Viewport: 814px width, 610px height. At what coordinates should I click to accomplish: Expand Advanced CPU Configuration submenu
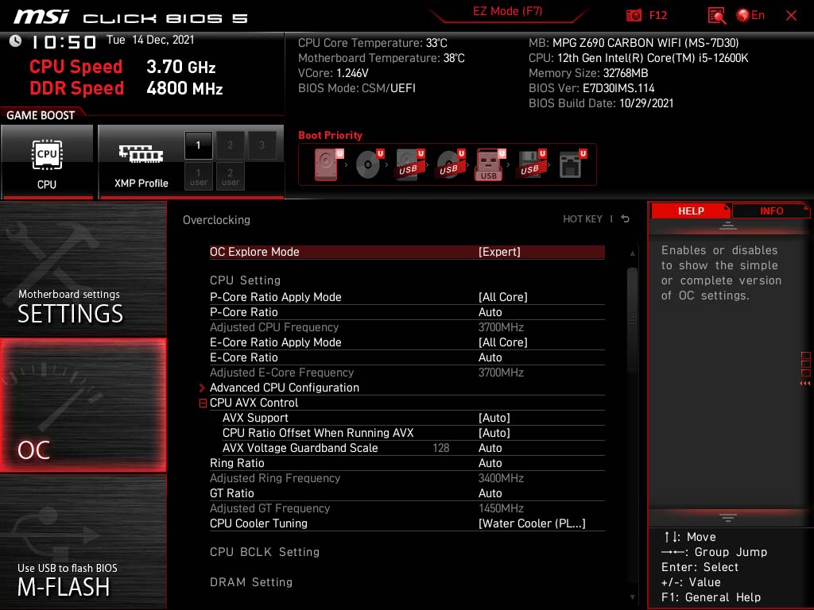284,388
